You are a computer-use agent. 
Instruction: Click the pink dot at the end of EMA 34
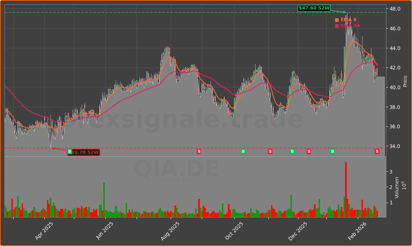(376, 65)
